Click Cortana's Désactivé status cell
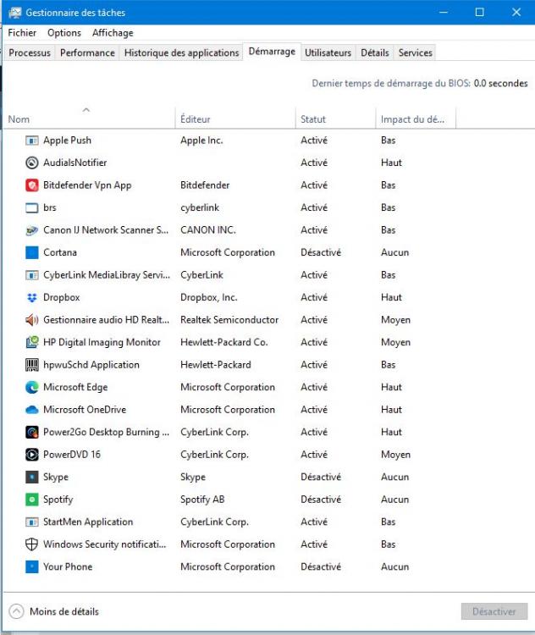535x635 pixels. 321,252
